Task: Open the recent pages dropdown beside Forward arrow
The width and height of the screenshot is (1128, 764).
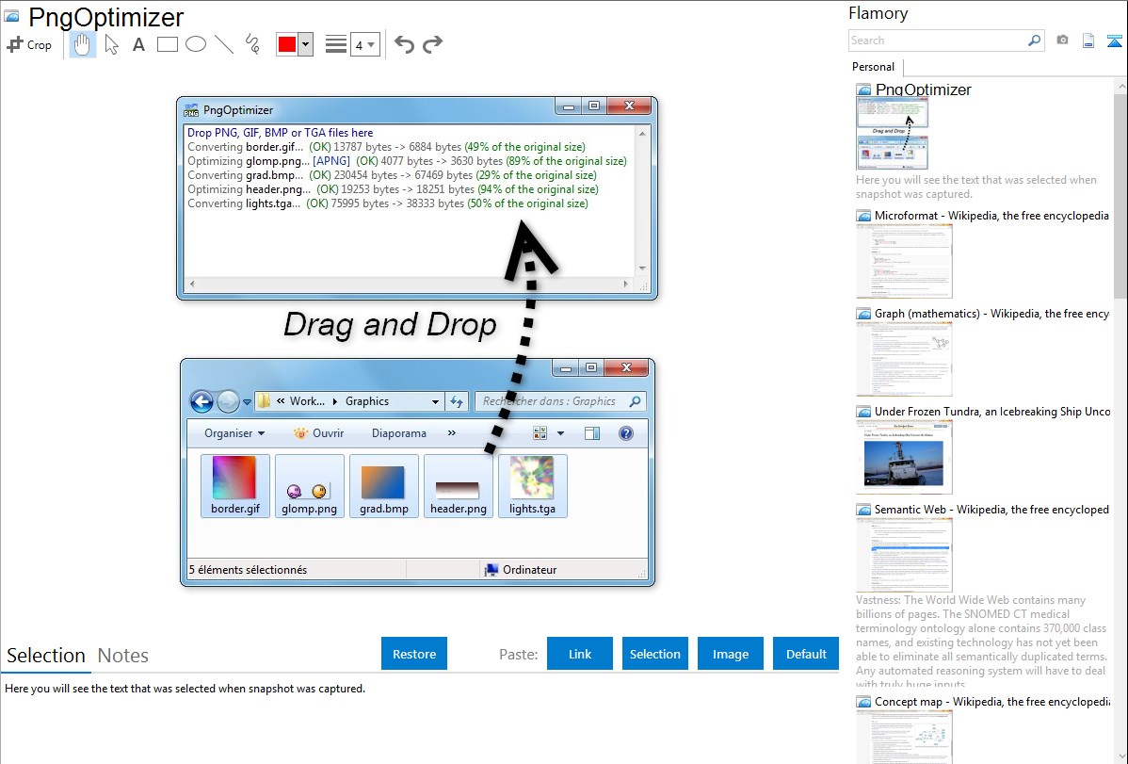Action: 247,402
